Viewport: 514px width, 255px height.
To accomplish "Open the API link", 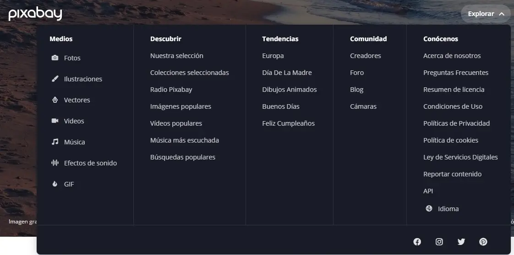I will click(428, 191).
